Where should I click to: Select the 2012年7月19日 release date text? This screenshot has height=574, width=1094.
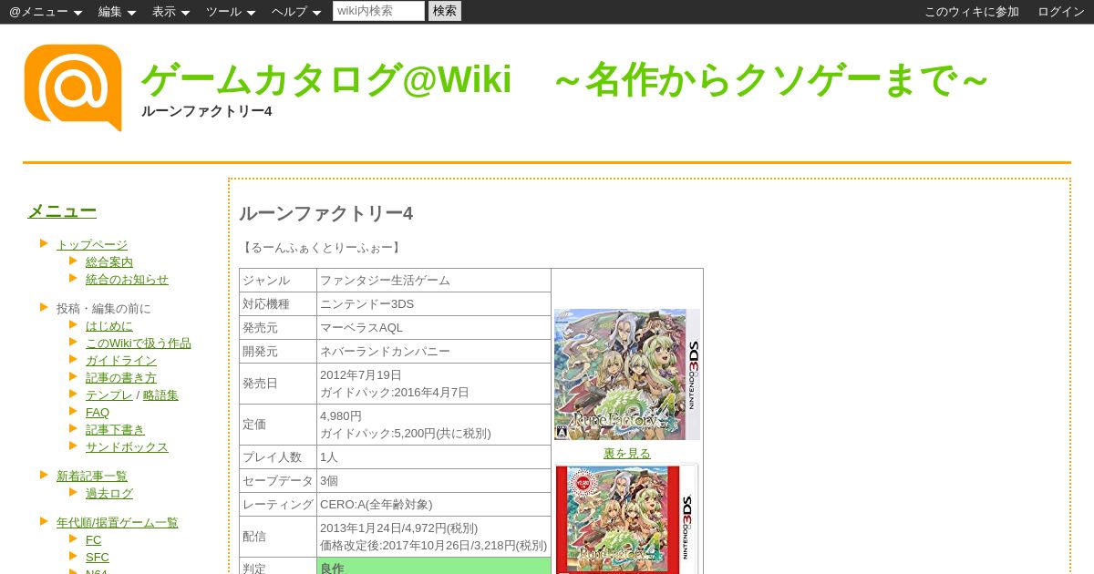point(360,374)
